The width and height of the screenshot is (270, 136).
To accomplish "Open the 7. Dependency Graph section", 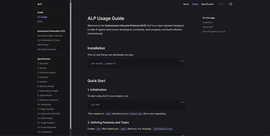I will point(48,91).
